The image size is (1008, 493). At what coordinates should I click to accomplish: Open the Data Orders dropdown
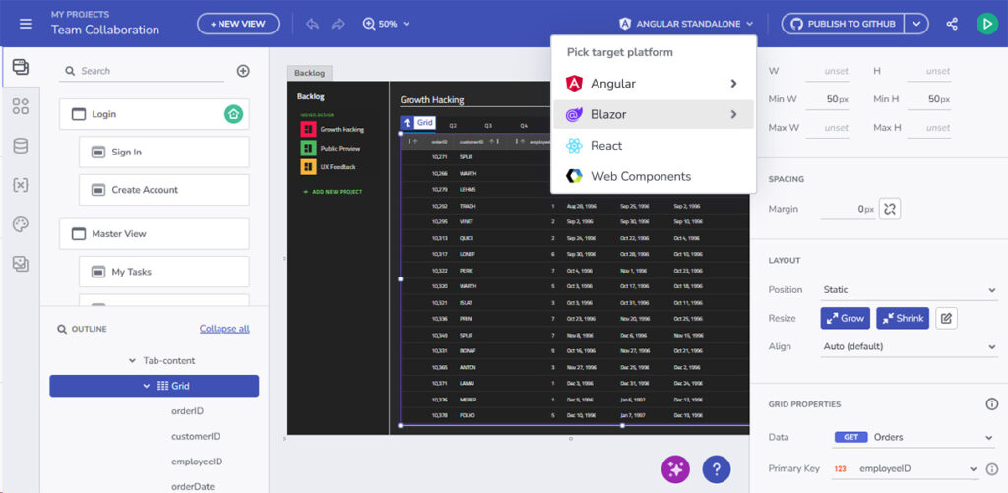(913, 438)
